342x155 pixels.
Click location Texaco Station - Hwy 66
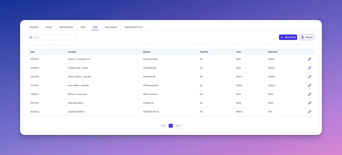(x=79, y=77)
